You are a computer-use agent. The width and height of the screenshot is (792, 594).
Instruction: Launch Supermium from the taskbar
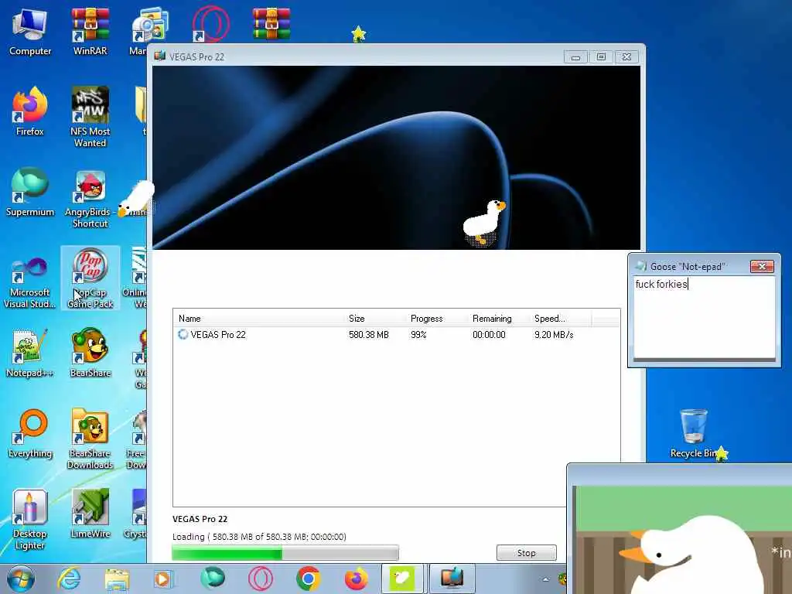point(212,579)
